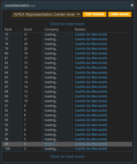
Task: Click the LEADERBOARDS panel title
Action: 17,6
